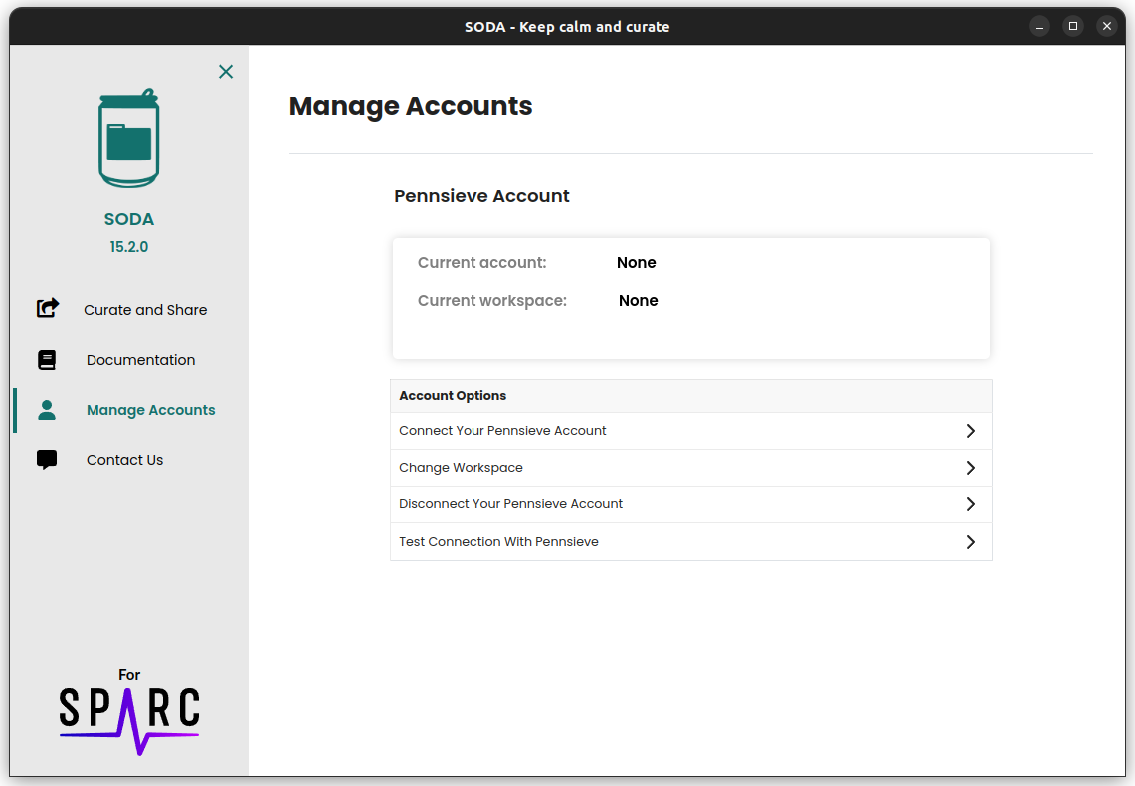Select Disconnect Your Pennsieve Account
Screen dimensions: 1135x786
(691, 504)
